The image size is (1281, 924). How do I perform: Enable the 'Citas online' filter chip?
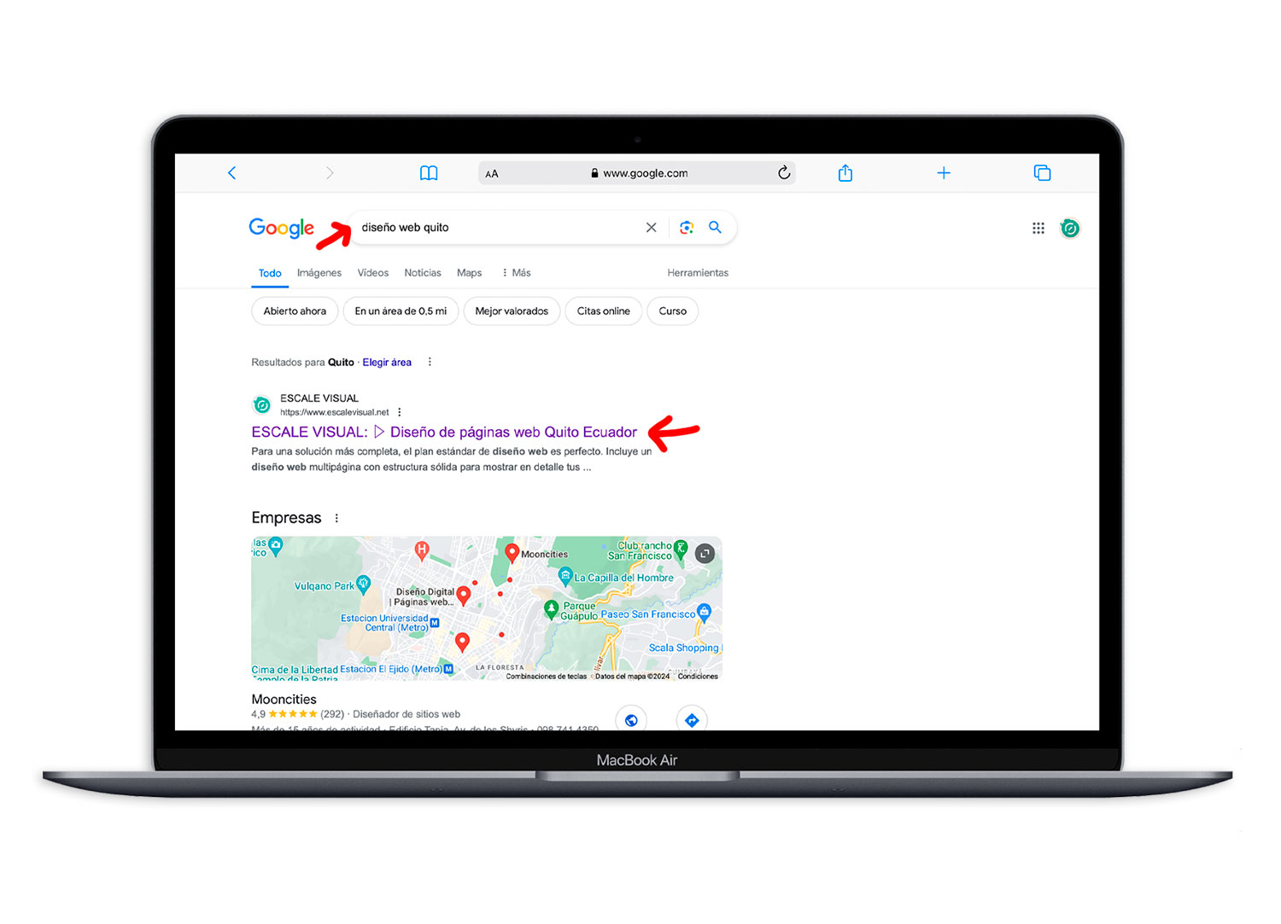[603, 311]
